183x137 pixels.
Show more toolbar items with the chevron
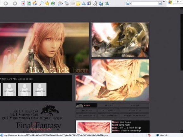coord(164,1)
